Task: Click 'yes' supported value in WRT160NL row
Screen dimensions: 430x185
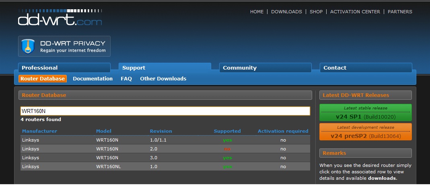Action: pos(227,166)
